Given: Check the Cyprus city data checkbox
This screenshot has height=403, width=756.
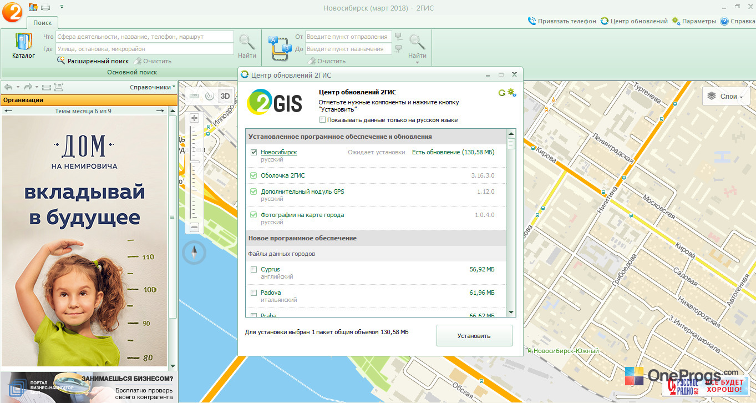Looking at the screenshot, I should pyautogui.click(x=253, y=269).
